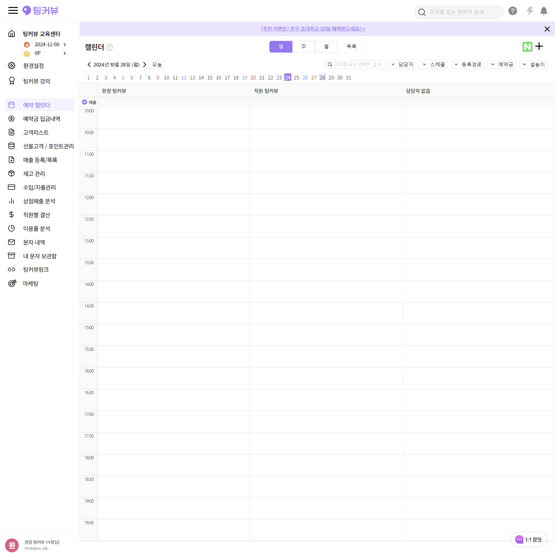555x555 pixels.
Task: Click the 매출 purple circle icon
Action: [x=84, y=102]
